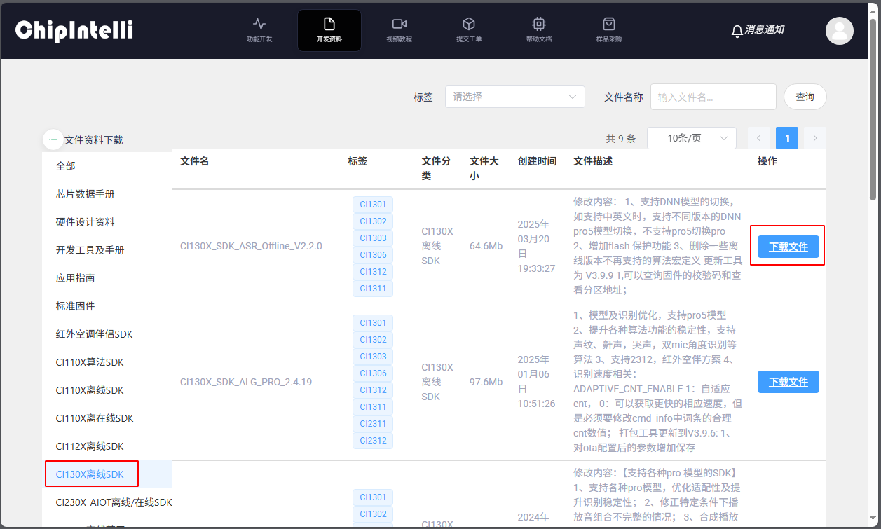The image size is (881, 529).
Task: Open 功能开发 navigation icon
Action: (259, 24)
